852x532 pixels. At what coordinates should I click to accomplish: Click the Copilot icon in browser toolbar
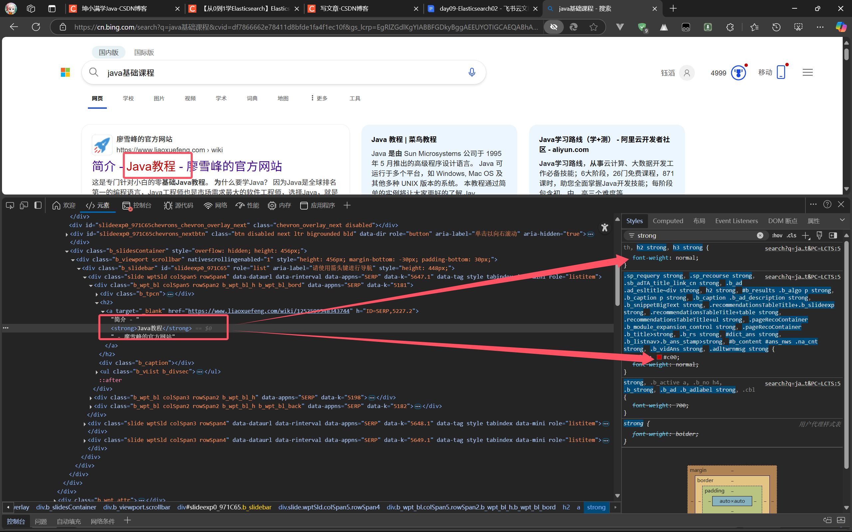click(841, 27)
